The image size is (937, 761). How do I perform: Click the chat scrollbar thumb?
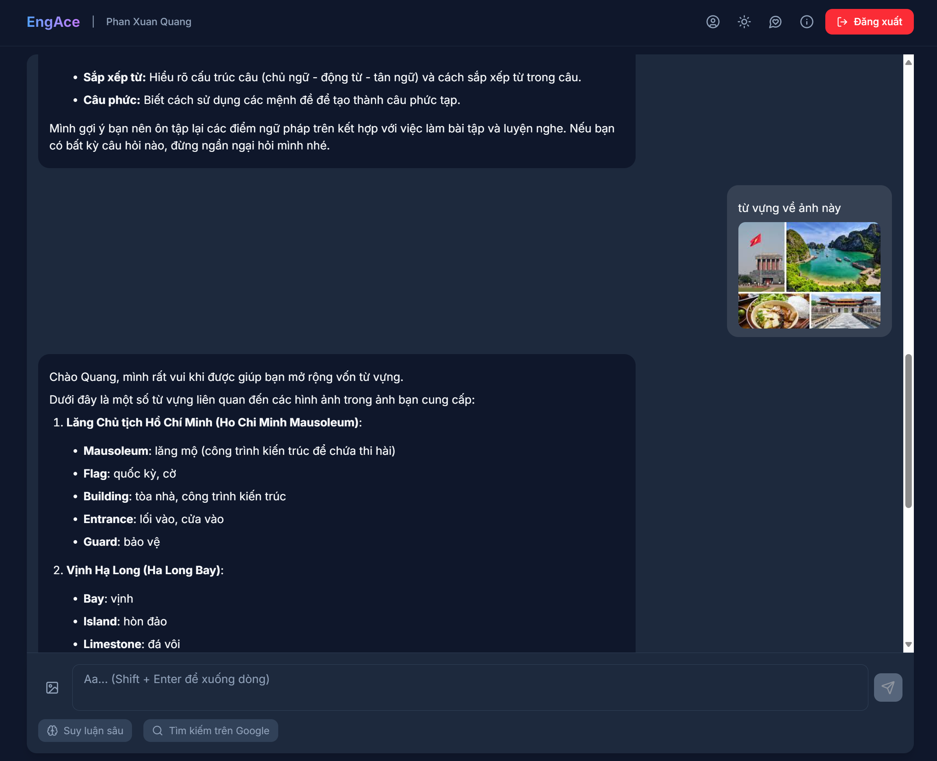tap(909, 431)
